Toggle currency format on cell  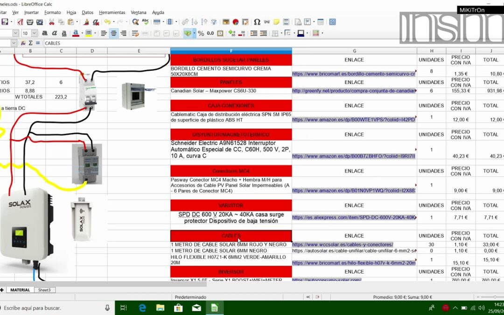[188, 33]
